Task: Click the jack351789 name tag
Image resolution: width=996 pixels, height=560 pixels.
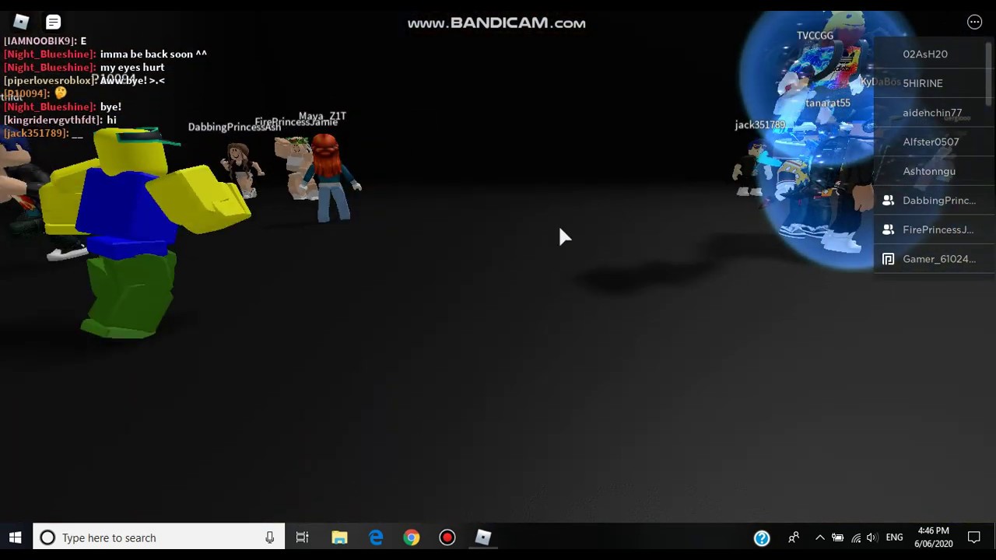Action: [760, 124]
